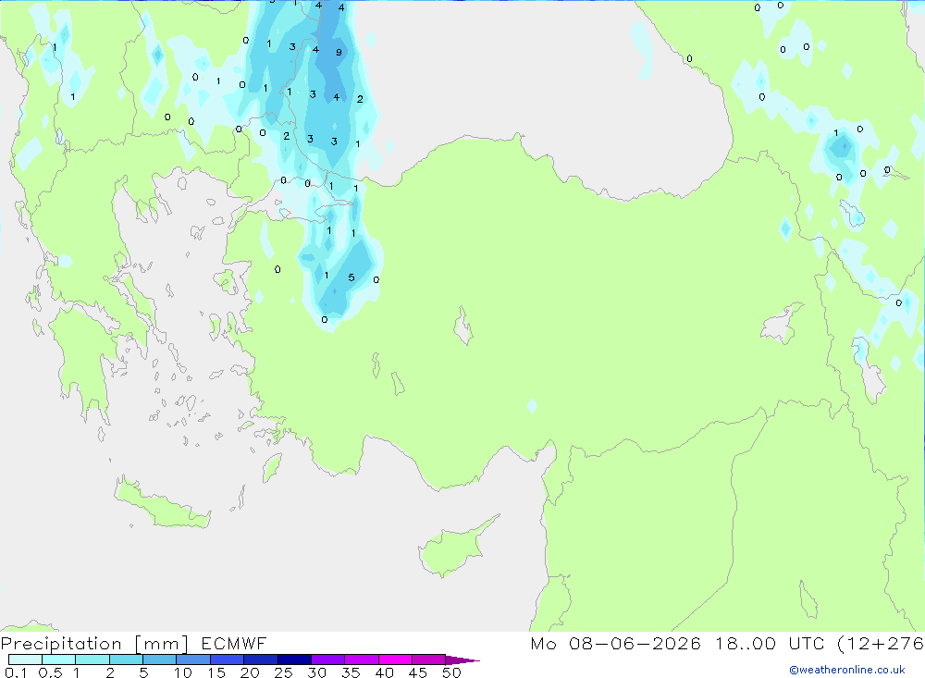The width and height of the screenshot is (925, 678).
Task: Click the 1–2 mm legend color swatch
Action: coord(92,660)
